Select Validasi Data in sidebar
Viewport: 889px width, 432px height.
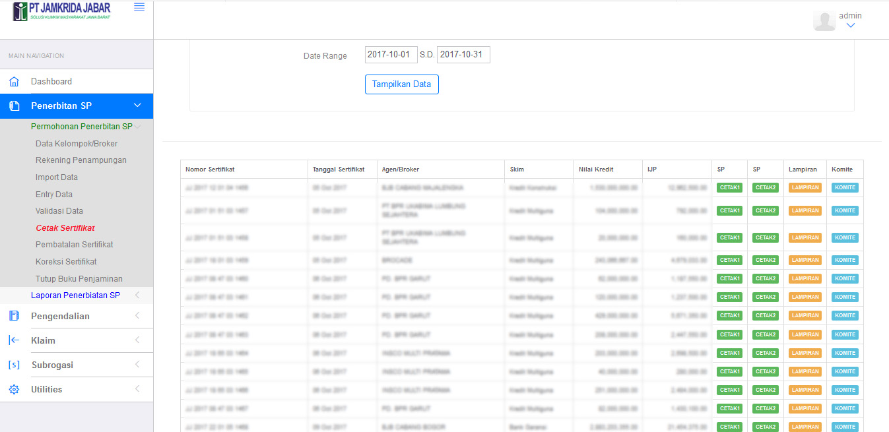(59, 211)
